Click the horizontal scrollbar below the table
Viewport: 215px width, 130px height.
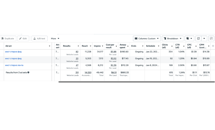coord(137,82)
